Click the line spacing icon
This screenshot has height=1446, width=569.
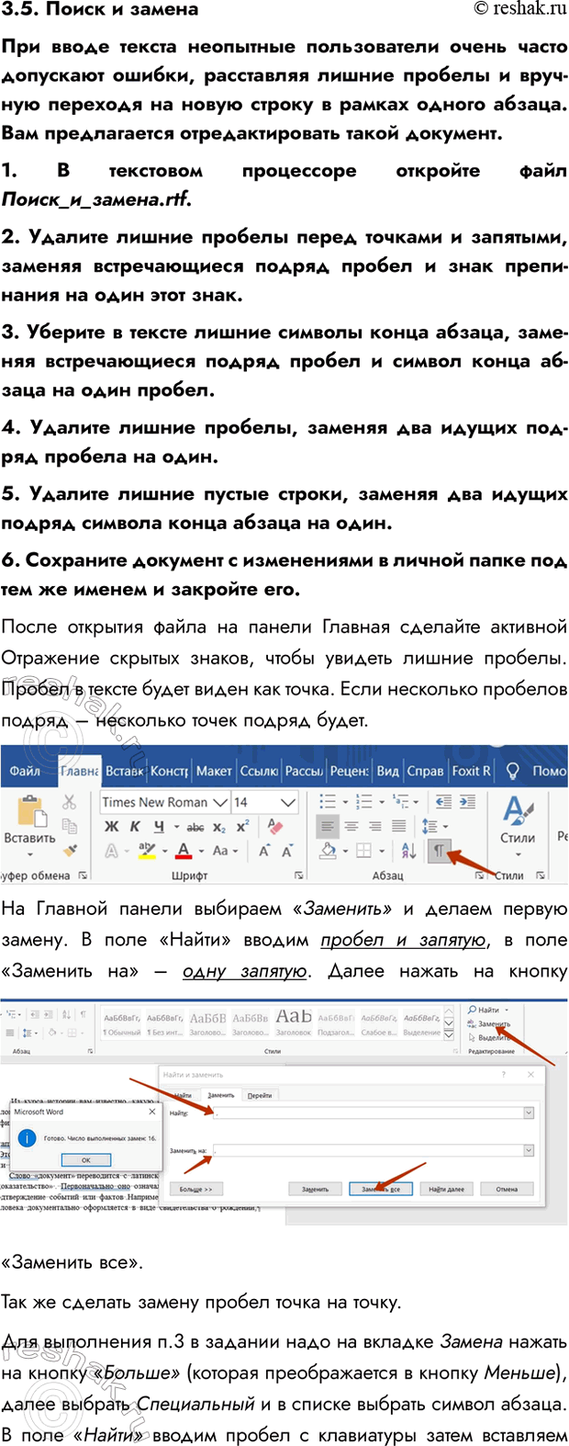pos(430,827)
